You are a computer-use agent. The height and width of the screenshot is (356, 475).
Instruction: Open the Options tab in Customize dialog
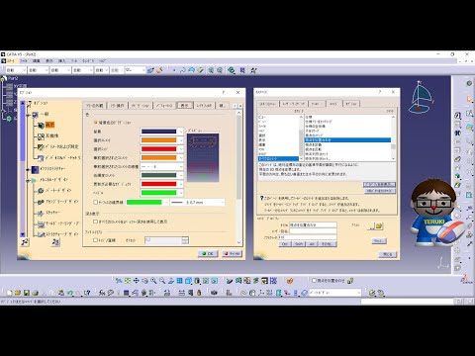click(351, 104)
